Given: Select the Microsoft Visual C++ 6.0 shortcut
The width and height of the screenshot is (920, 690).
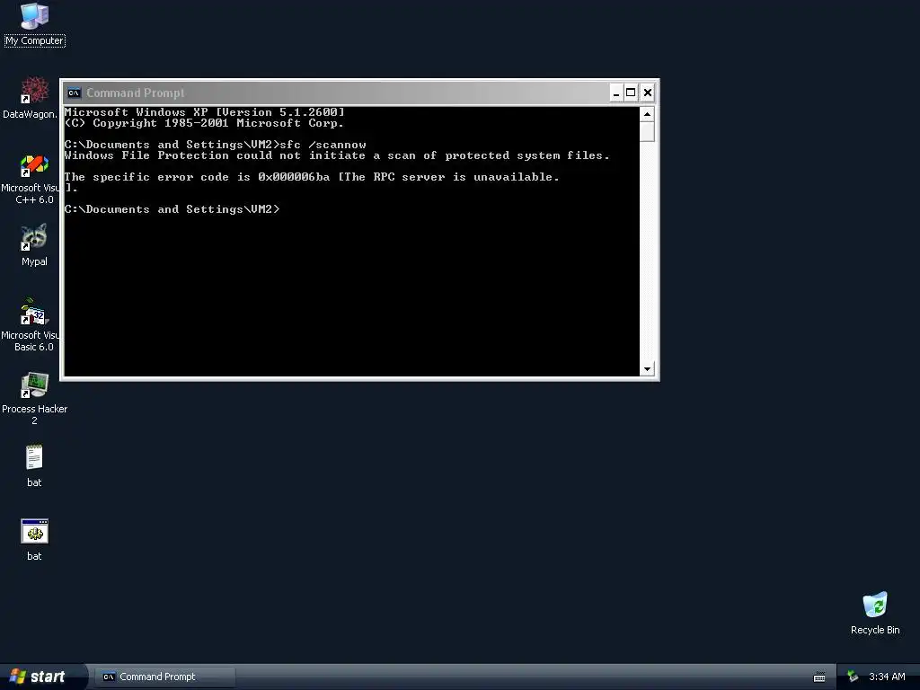Looking at the screenshot, I should (31, 179).
